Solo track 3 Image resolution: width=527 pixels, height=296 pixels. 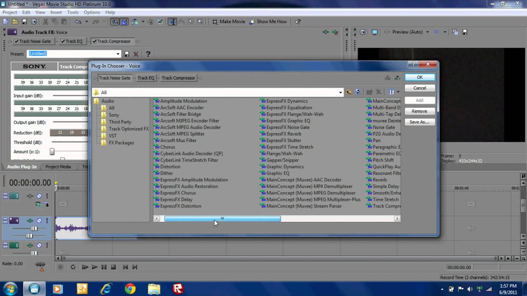[x=47, y=196]
